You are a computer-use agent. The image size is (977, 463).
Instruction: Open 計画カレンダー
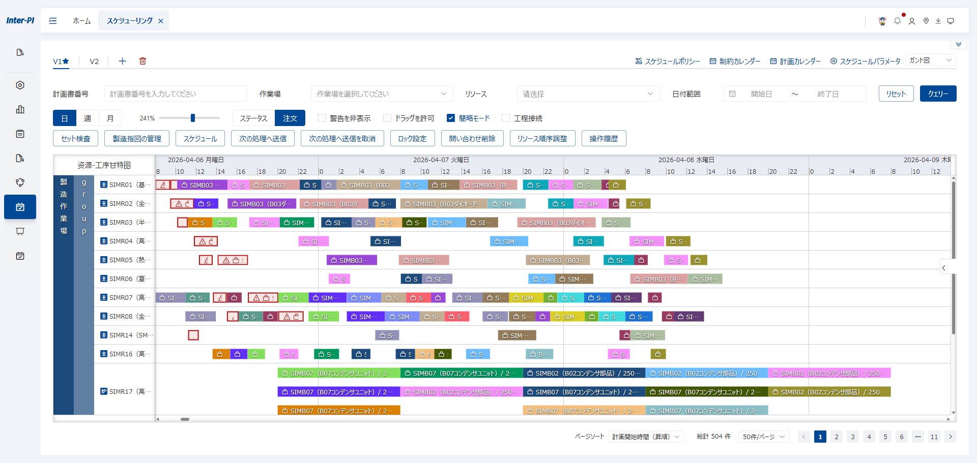[x=795, y=61]
